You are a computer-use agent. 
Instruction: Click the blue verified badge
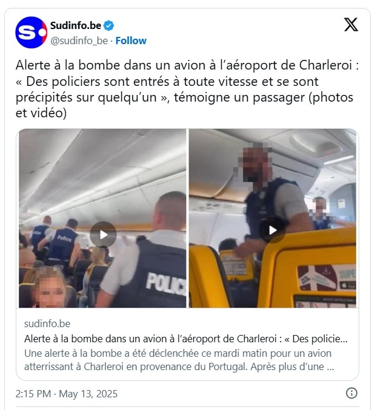tap(108, 25)
